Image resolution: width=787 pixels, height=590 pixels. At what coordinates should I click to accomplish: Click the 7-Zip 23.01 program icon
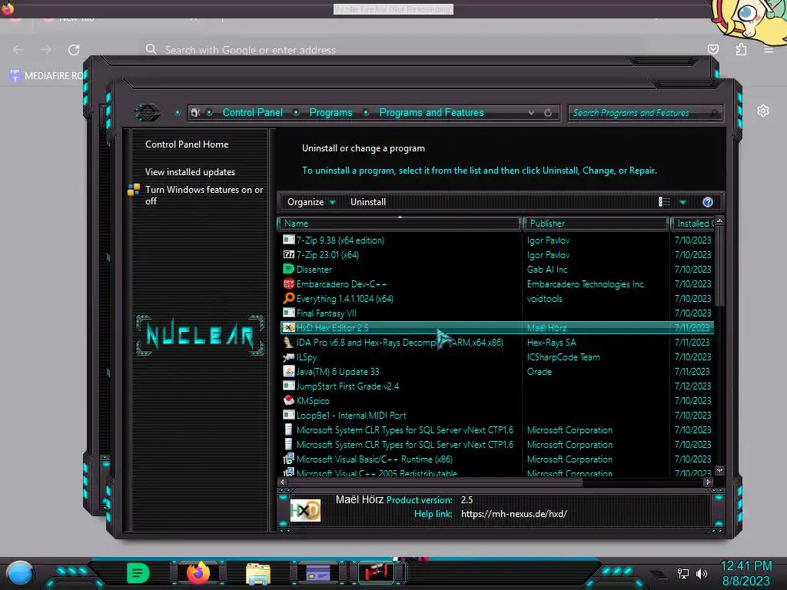click(289, 254)
